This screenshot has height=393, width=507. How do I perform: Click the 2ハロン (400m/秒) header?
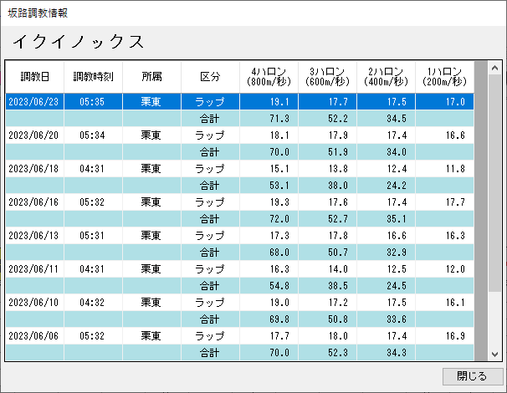[386, 77]
